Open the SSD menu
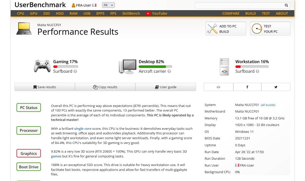Image resolution: width=305 pixels, height=181 pixels. [x=46, y=13]
